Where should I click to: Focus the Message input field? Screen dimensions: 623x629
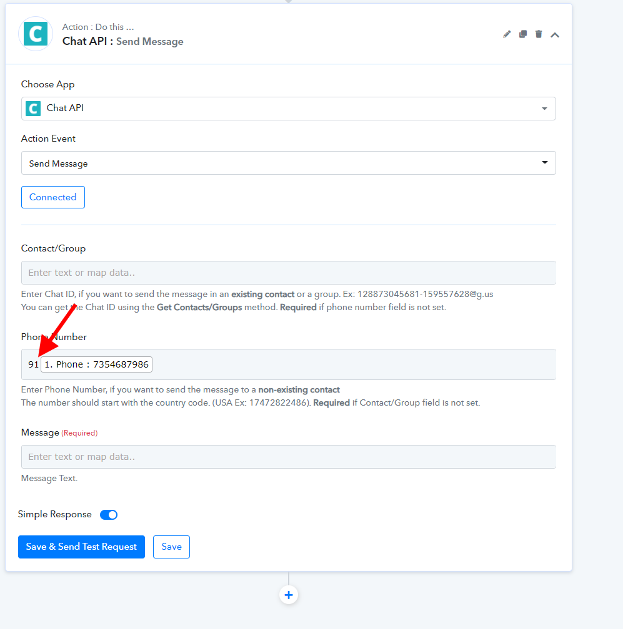(289, 457)
